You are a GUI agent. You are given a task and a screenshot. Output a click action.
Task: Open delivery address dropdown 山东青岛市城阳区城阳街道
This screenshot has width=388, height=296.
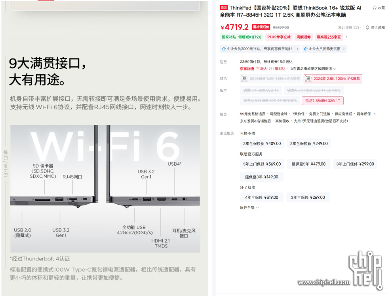coord(312,69)
